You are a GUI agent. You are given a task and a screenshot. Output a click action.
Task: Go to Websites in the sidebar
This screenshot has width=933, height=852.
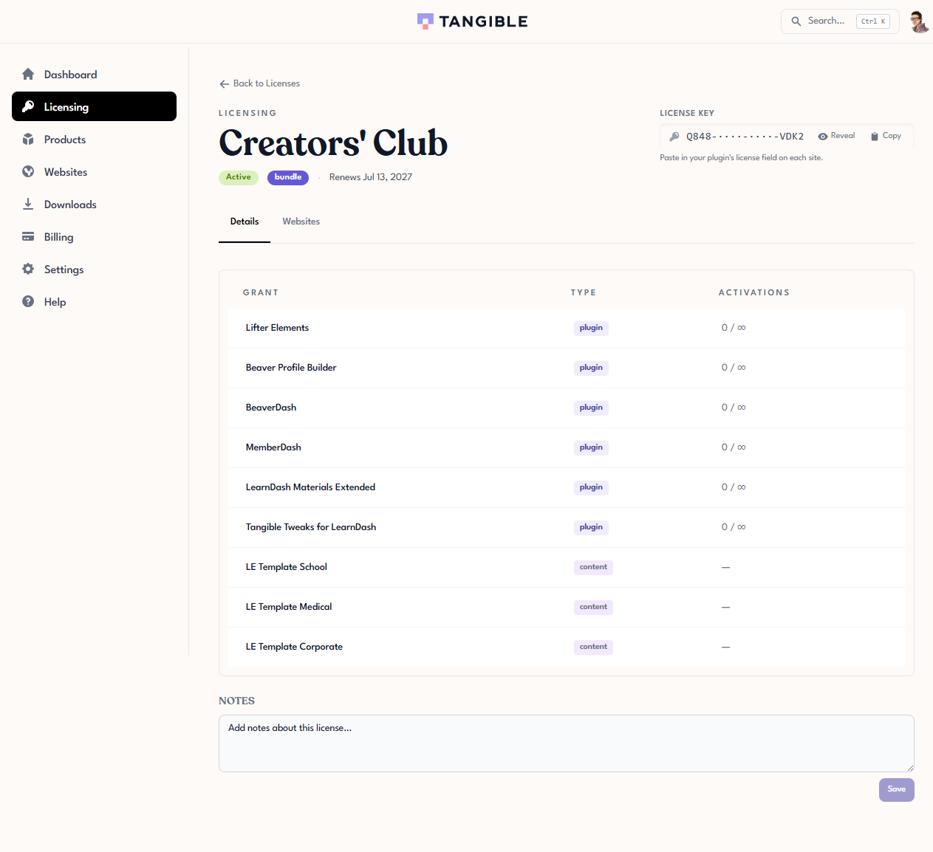click(94, 171)
